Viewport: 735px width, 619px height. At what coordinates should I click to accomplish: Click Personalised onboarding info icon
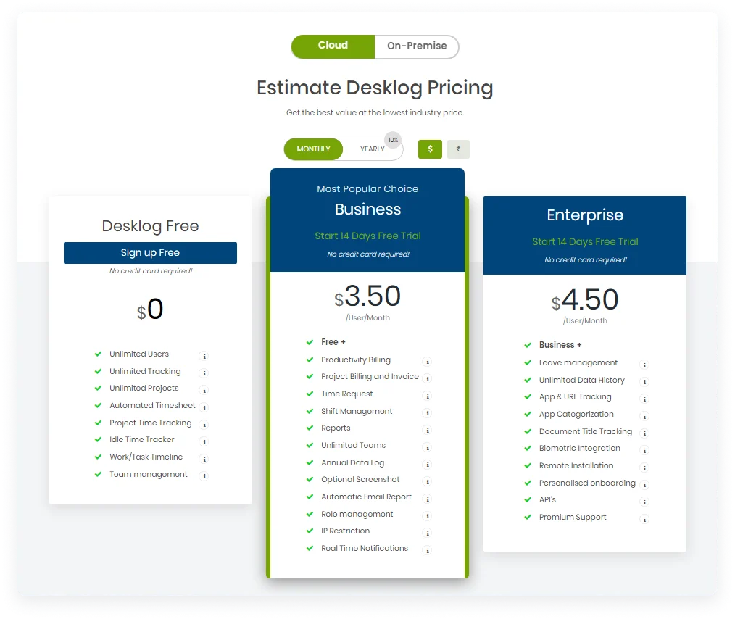tap(644, 485)
